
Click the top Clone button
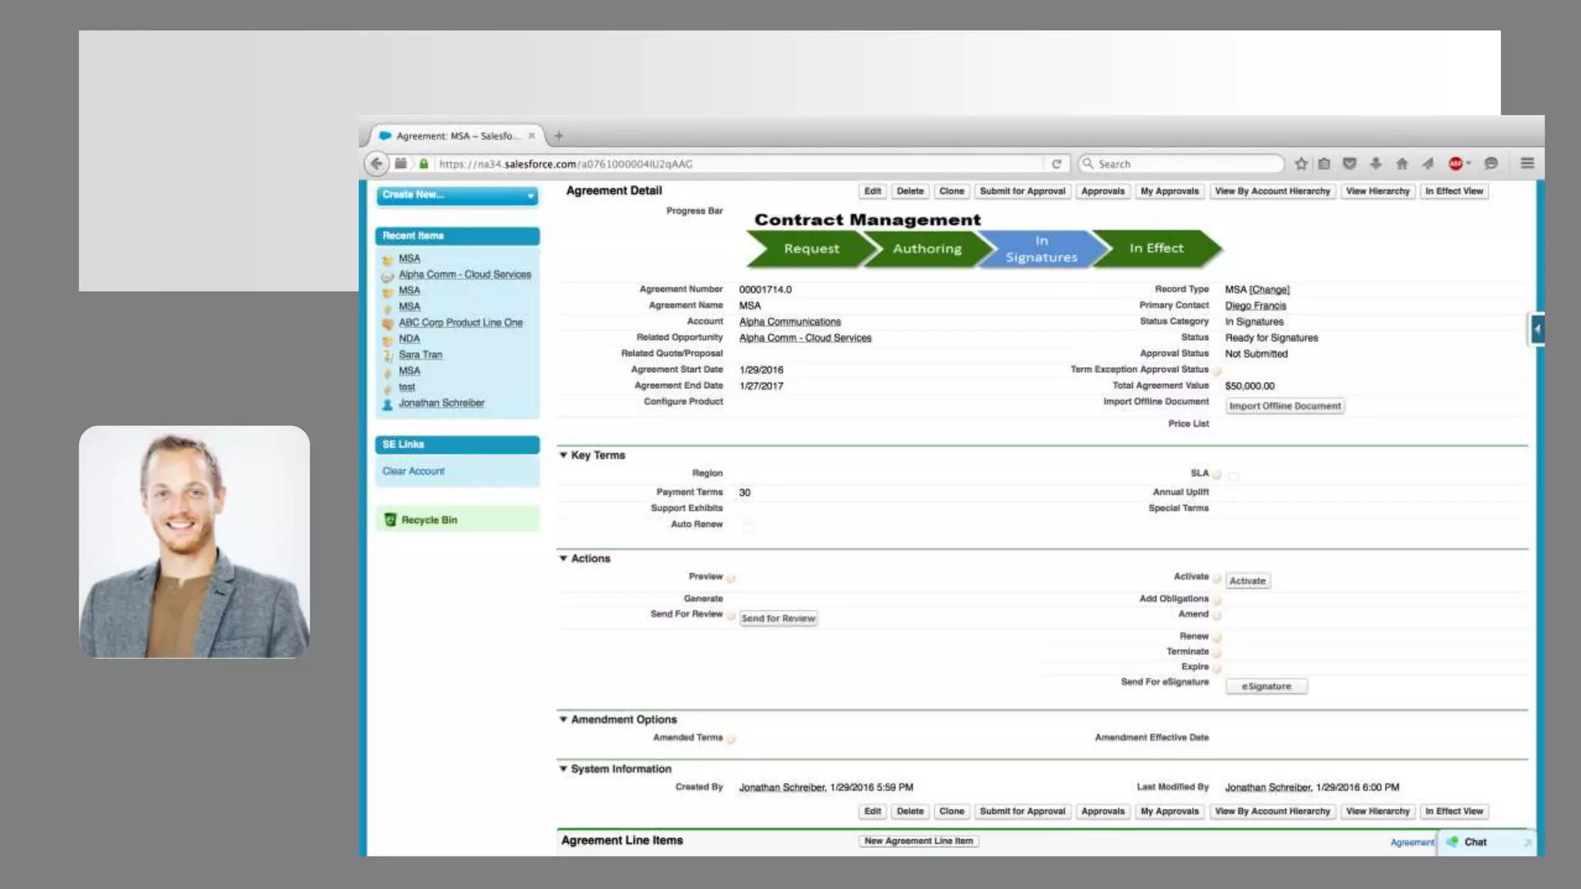coord(951,191)
